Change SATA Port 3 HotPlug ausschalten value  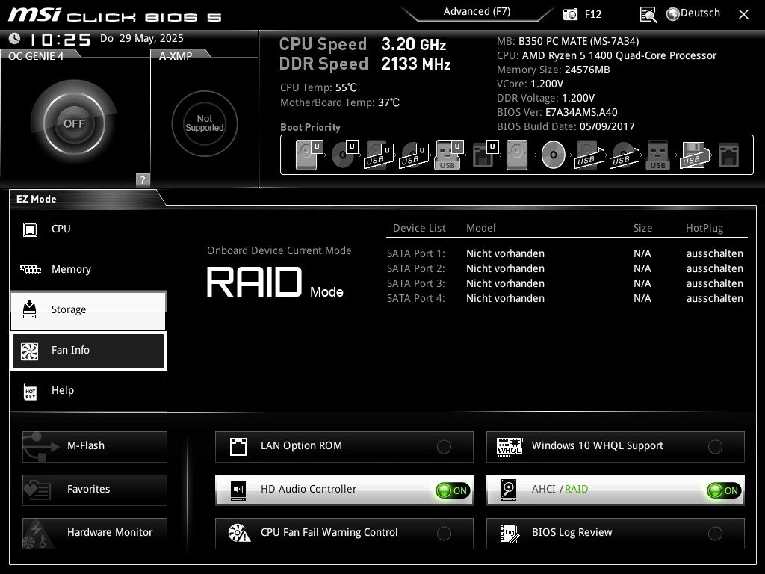pos(715,283)
